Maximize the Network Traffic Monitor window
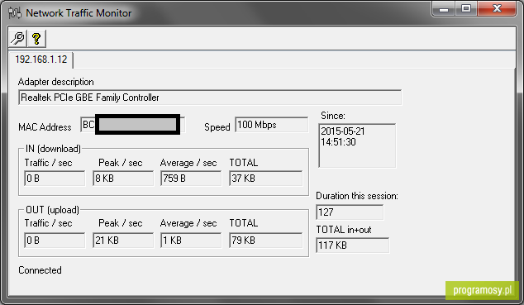Screen dimensions: 524x305 (x=466, y=9)
